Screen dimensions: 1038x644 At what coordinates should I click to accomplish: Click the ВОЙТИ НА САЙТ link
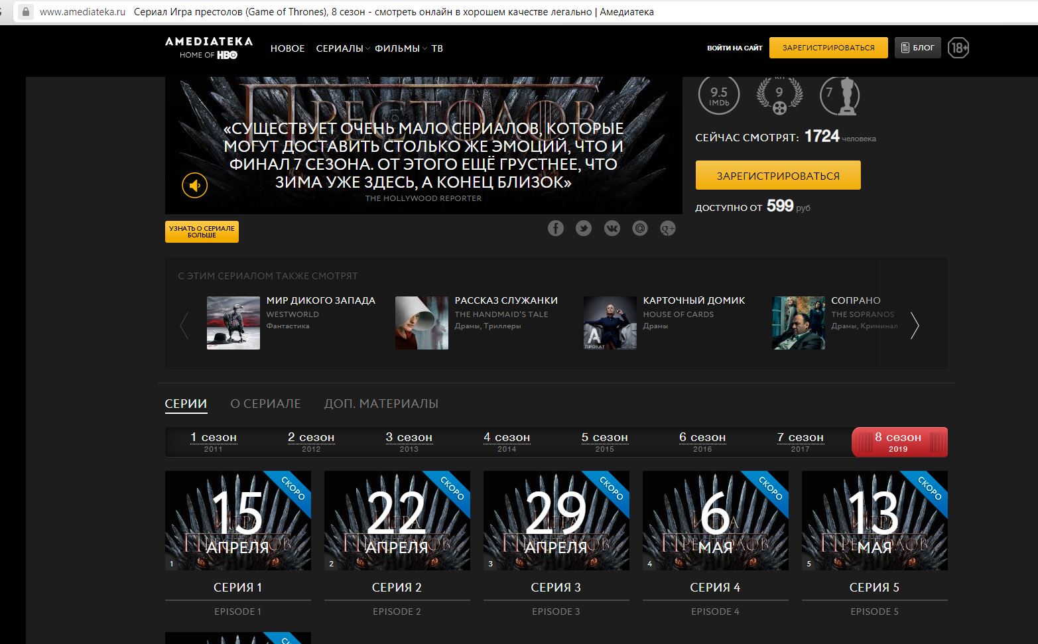[x=735, y=48]
